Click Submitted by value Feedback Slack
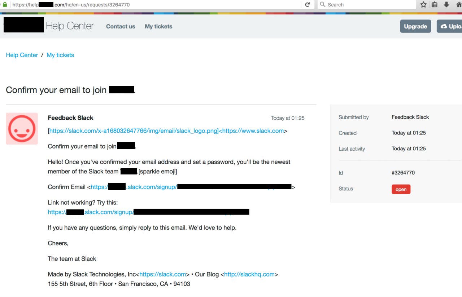 (x=410, y=117)
